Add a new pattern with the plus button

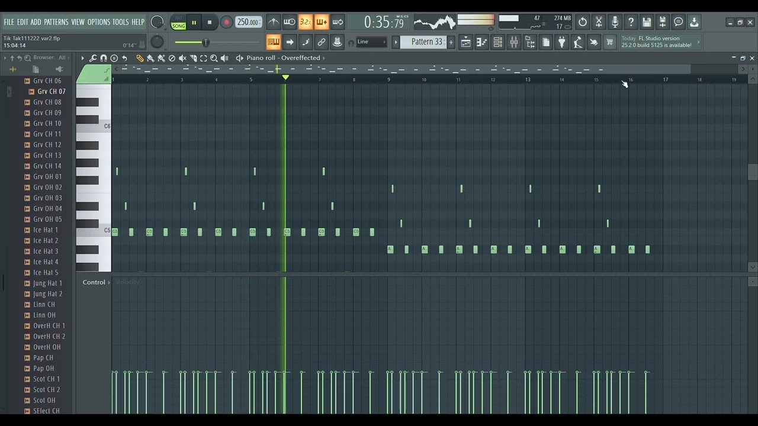click(x=451, y=42)
